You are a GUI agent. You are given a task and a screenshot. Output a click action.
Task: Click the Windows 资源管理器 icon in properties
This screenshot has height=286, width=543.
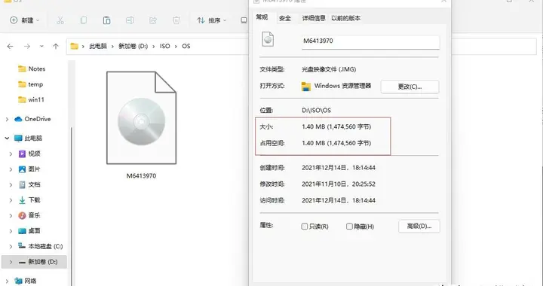[x=305, y=87]
